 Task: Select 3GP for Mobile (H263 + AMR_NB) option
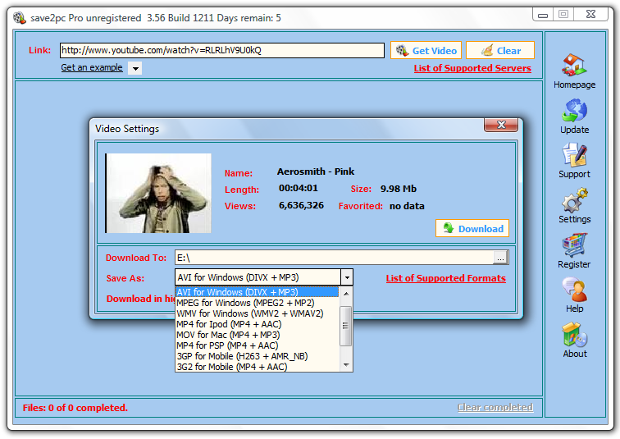pos(257,356)
